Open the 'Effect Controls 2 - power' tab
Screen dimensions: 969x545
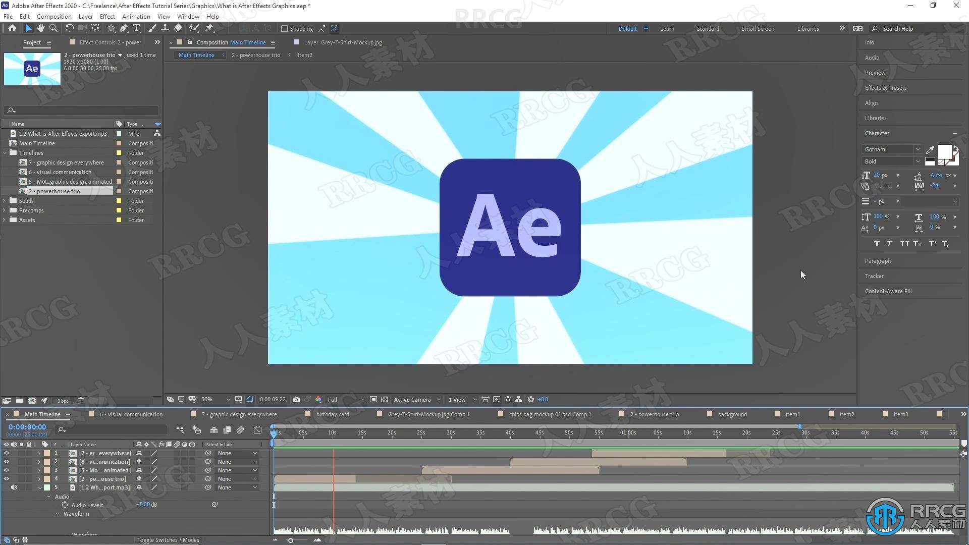click(110, 42)
